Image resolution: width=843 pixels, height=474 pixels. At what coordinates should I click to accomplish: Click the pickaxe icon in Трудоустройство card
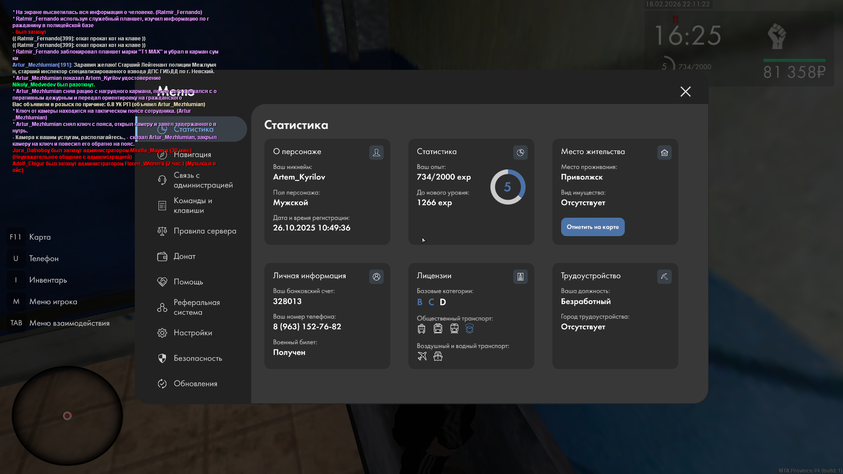click(664, 276)
